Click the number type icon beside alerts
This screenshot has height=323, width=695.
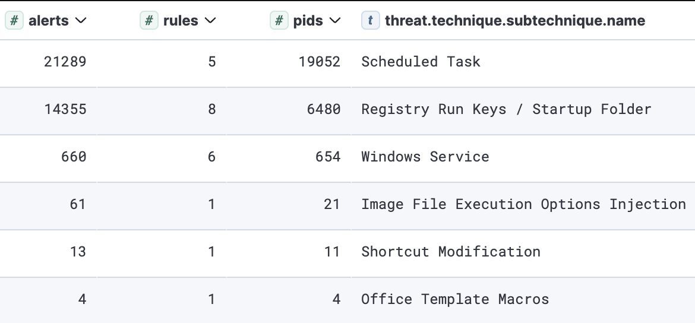click(14, 21)
